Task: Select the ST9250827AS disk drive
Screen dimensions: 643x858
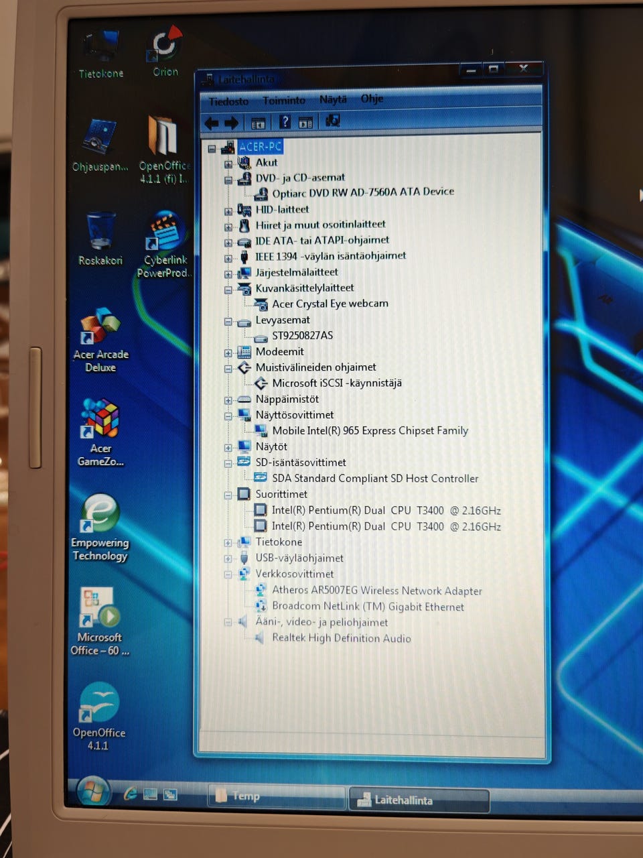Action: (302, 335)
